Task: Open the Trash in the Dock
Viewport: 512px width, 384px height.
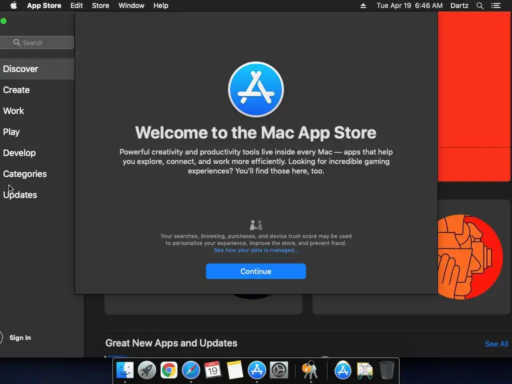Action: click(x=386, y=370)
